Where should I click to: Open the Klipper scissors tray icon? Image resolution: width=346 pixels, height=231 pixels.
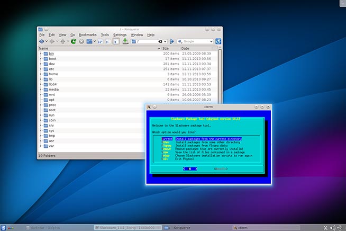tap(326, 228)
